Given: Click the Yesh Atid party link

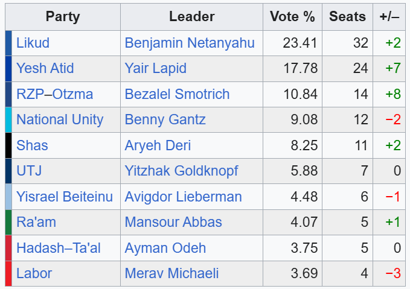Looking at the screenshot, I should pos(45,68).
